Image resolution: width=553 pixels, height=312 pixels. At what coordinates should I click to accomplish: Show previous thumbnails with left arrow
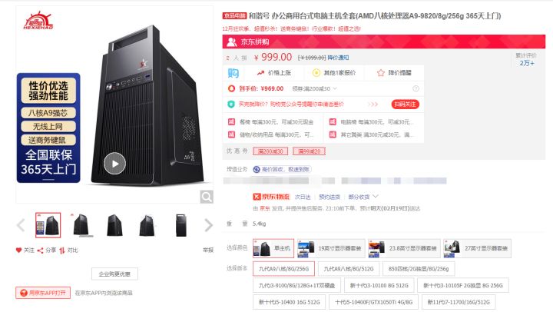pyautogui.click(x=22, y=225)
